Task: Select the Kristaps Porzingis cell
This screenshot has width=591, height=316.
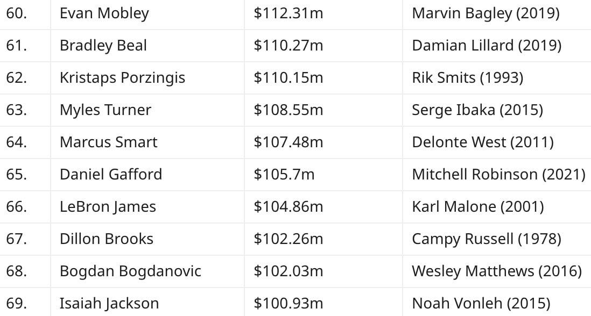Action: point(122,78)
